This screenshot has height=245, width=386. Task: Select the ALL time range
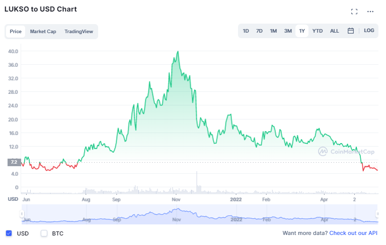[x=334, y=31]
